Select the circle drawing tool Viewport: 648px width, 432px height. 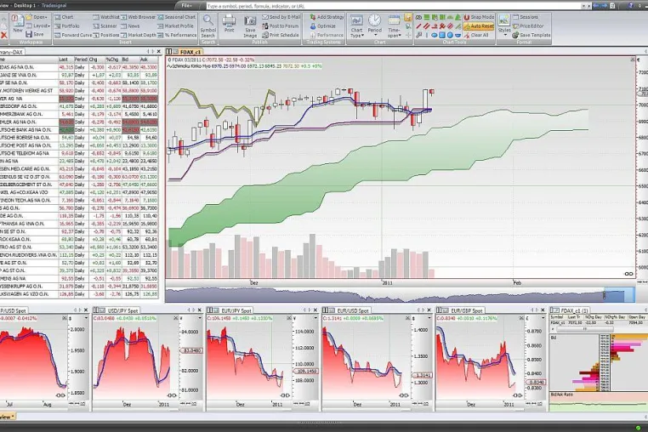[x=450, y=35]
